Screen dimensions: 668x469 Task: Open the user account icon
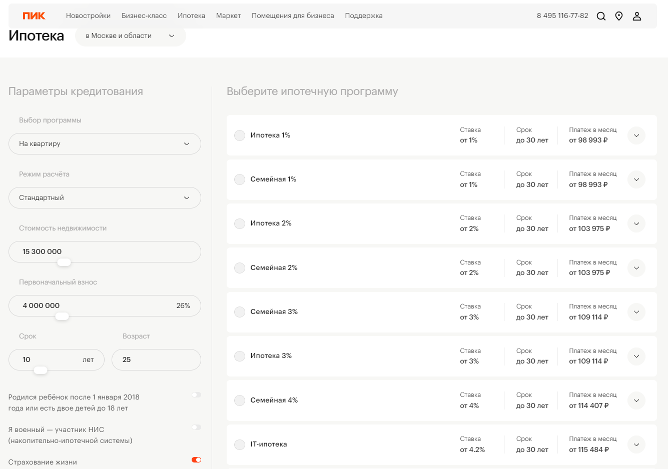[637, 16]
